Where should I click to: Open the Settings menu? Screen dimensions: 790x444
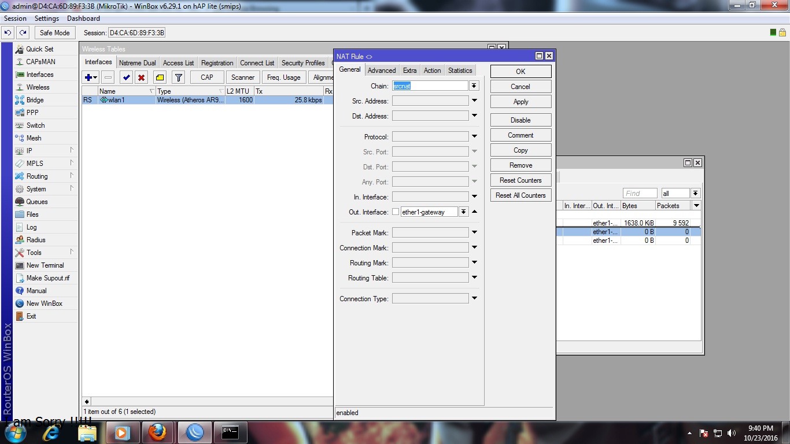click(46, 18)
